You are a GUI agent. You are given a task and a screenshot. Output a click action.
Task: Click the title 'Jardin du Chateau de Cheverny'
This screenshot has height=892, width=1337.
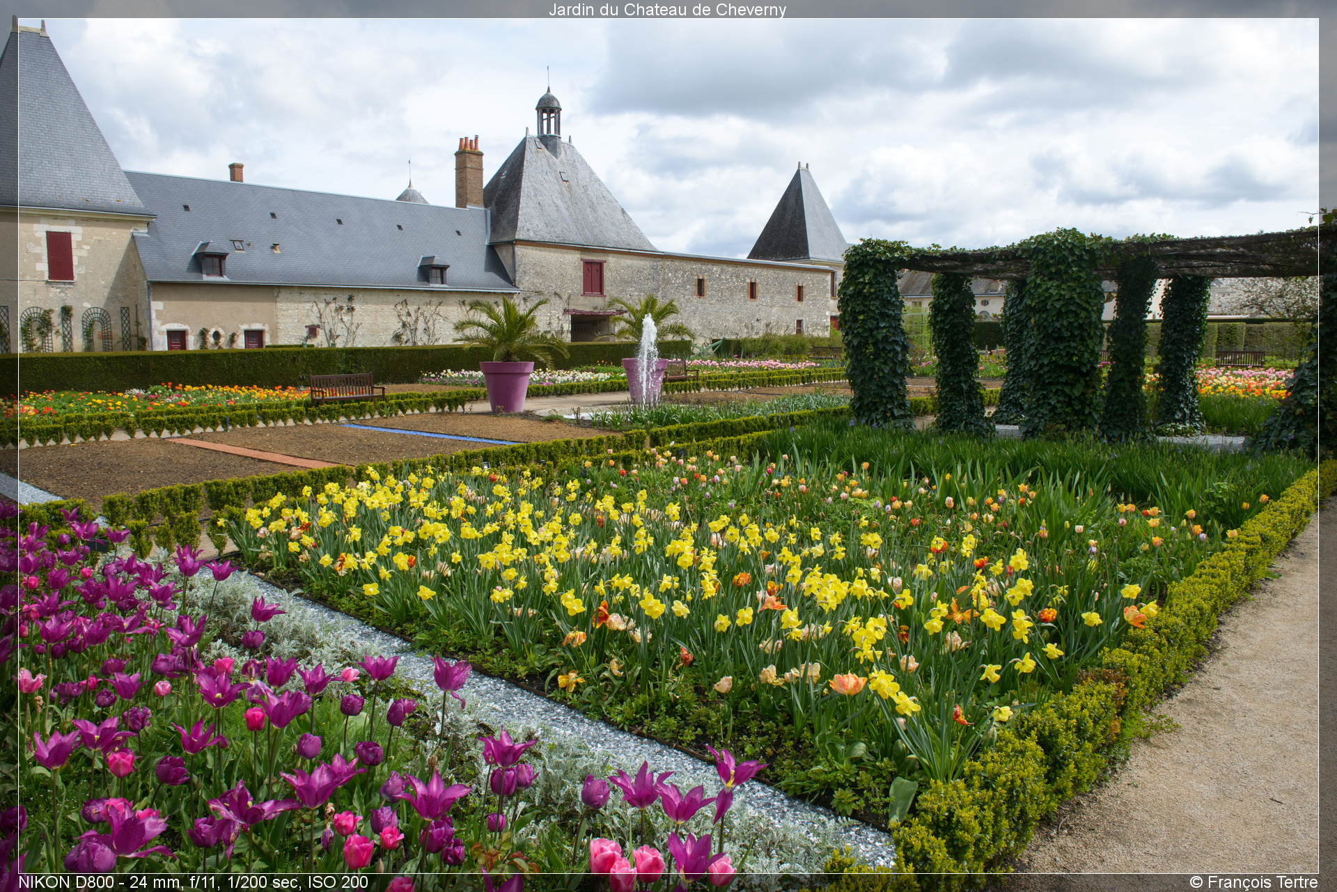667,10
